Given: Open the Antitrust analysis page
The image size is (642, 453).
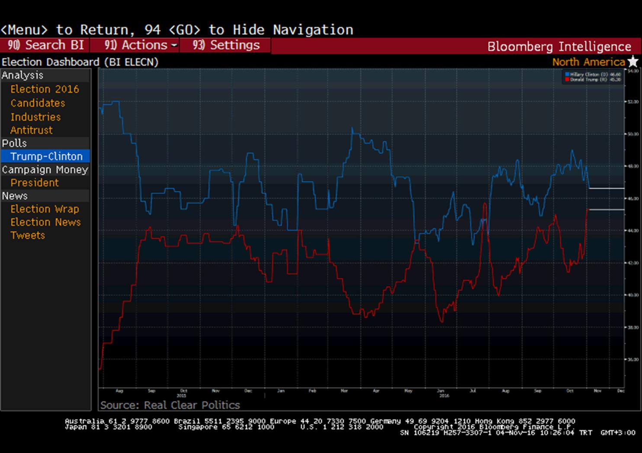Looking at the screenshot, I should 31,130.
